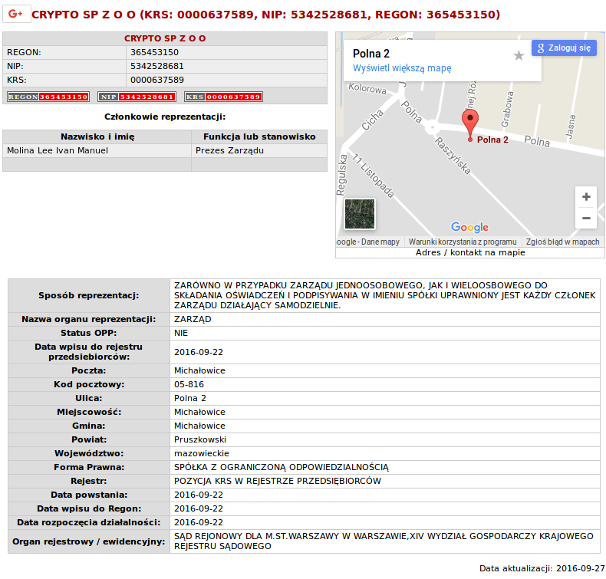Click the CRYPTO SP Z O O table header

point(165,38)
